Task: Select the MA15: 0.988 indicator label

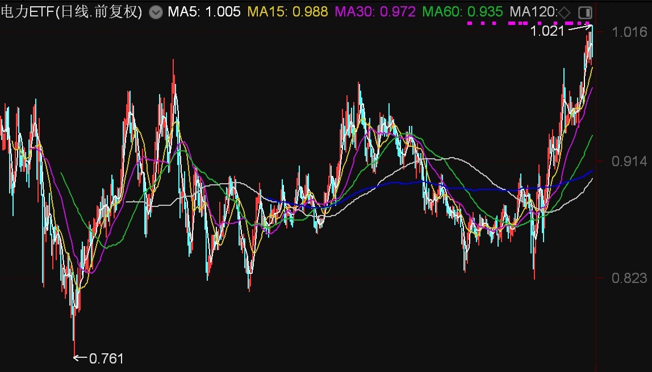Action: click(x=288, y=11)
